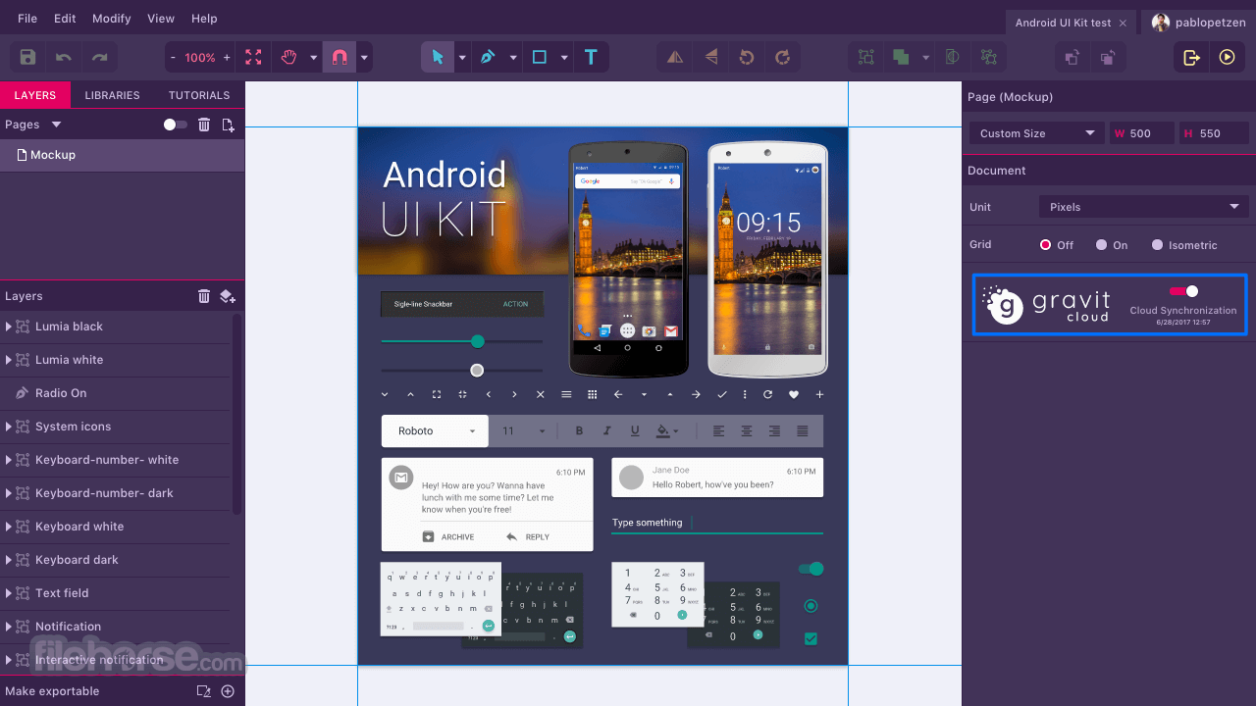Select the Mockup page
The image size is (1256, 706).
coord(122,155)
